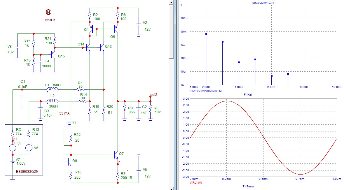The height and width of the screenshot is (190, 344).
Task: Click the V1 voltage source circle
Action: (x=13, y=147)
